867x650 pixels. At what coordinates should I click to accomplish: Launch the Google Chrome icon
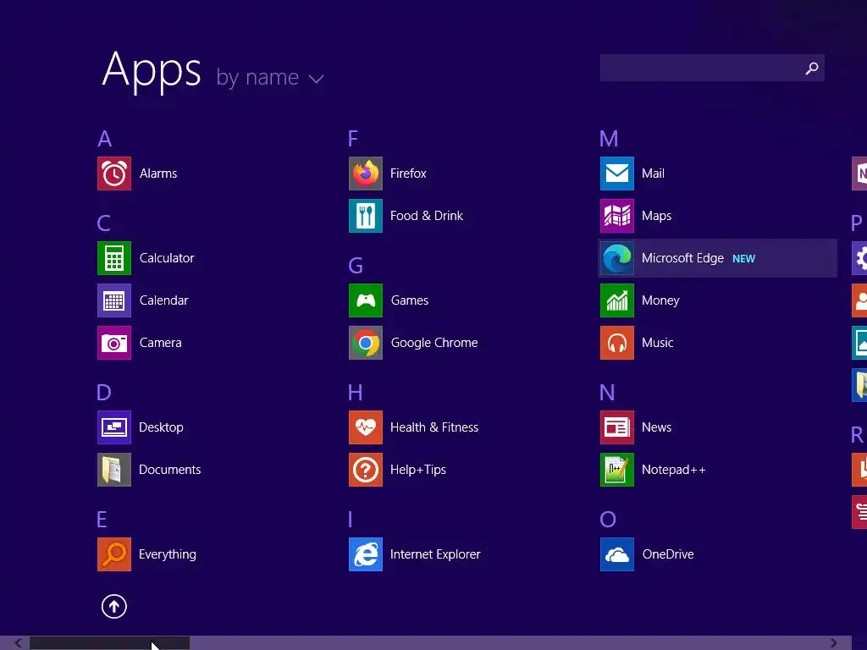click(x=366, y=343)
